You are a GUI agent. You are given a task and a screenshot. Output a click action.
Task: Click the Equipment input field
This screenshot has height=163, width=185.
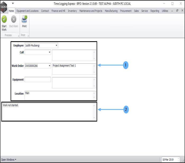(38, 80)
